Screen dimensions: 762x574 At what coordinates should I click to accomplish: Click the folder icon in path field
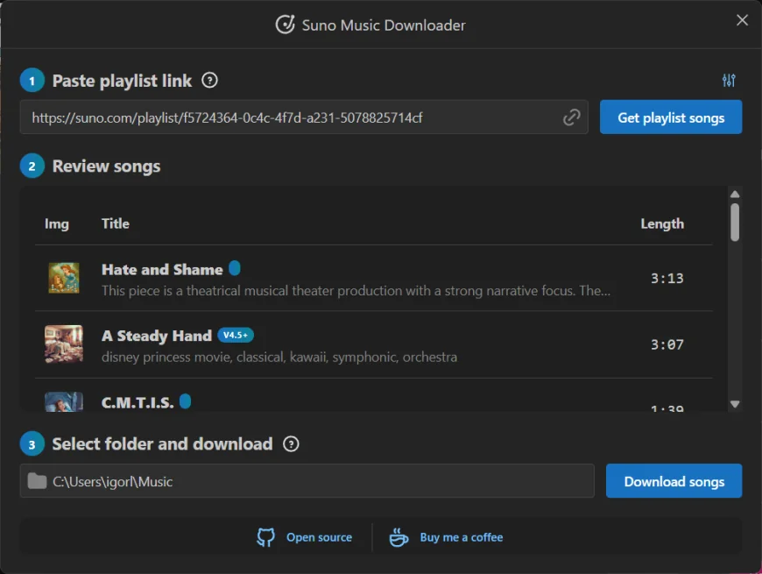[37, 481]
